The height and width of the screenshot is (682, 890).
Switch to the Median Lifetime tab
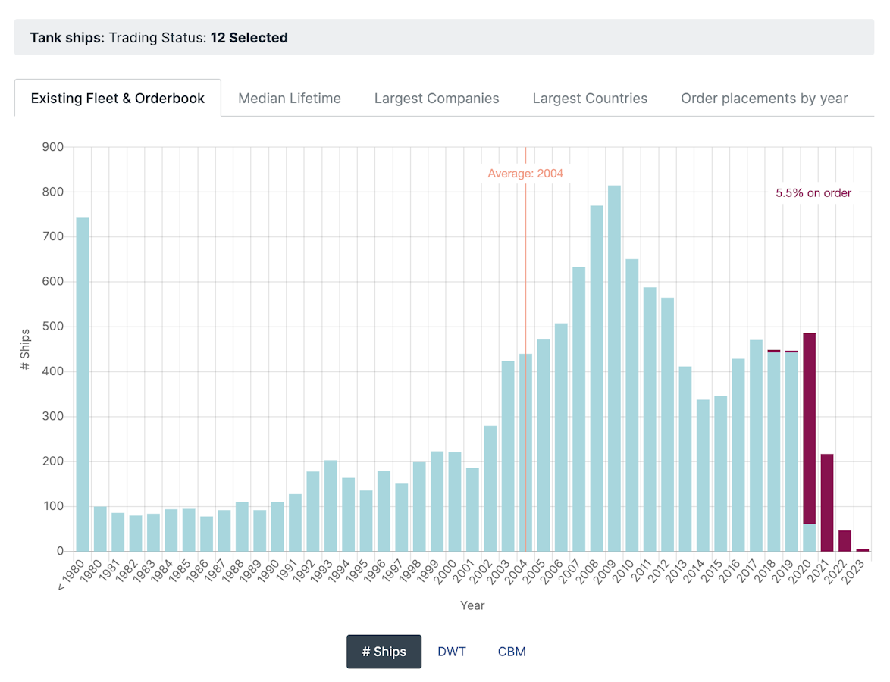tap(289, 99)
